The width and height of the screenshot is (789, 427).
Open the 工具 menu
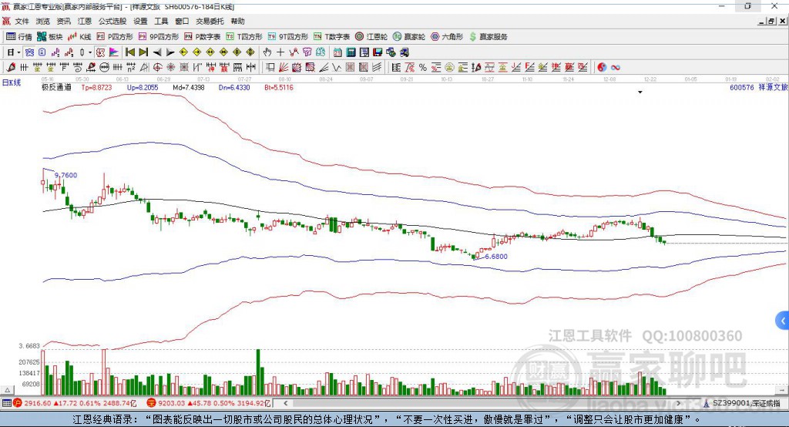point(161,21)
